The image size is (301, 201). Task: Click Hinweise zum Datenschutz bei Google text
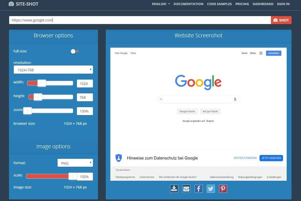click(162, 158)
